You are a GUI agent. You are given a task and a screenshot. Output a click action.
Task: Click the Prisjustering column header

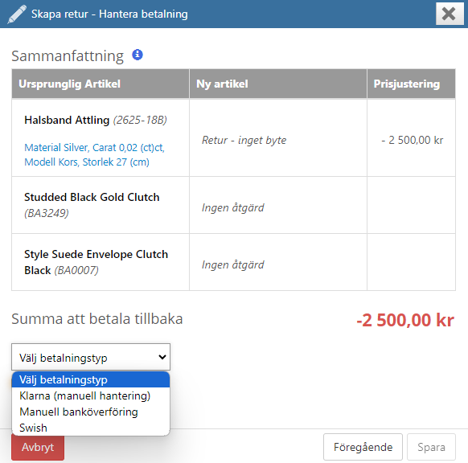point(411,84)
